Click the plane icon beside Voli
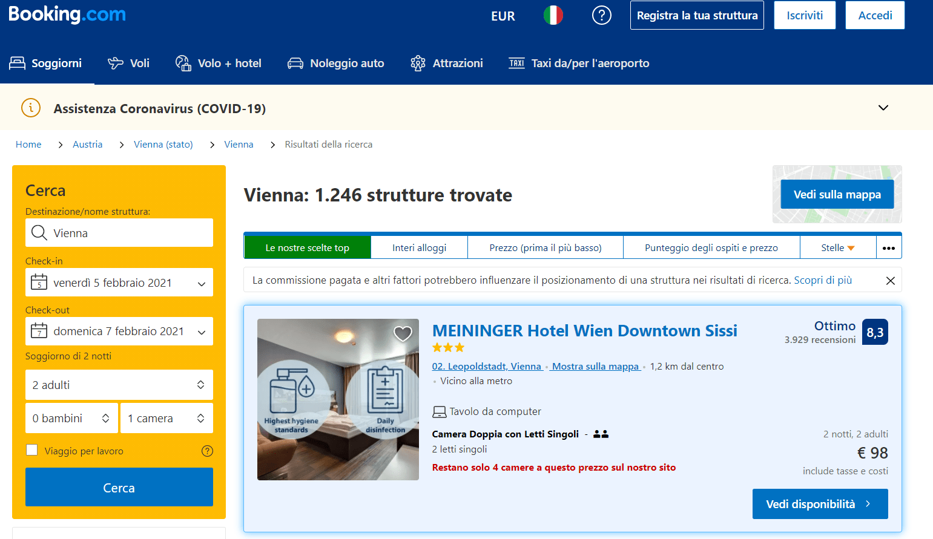Image resolution: width=933 pixels, height=539 pixels. tap(115, 63)
